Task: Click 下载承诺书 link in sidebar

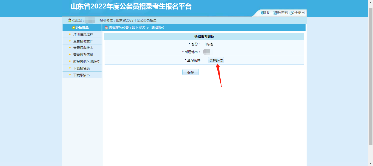Action: [82, 75]
